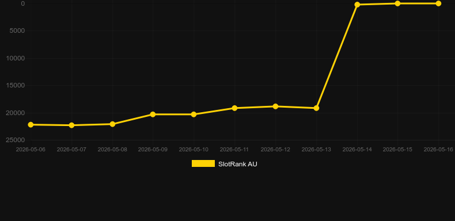
Task: Select the data point for 2026-05-11
Action: coord(235,108)
